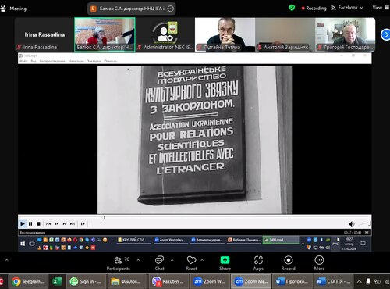The width and height of the screenshot is (390, 289).
Task: Open the More options menu
Action: tap(319, 263)
